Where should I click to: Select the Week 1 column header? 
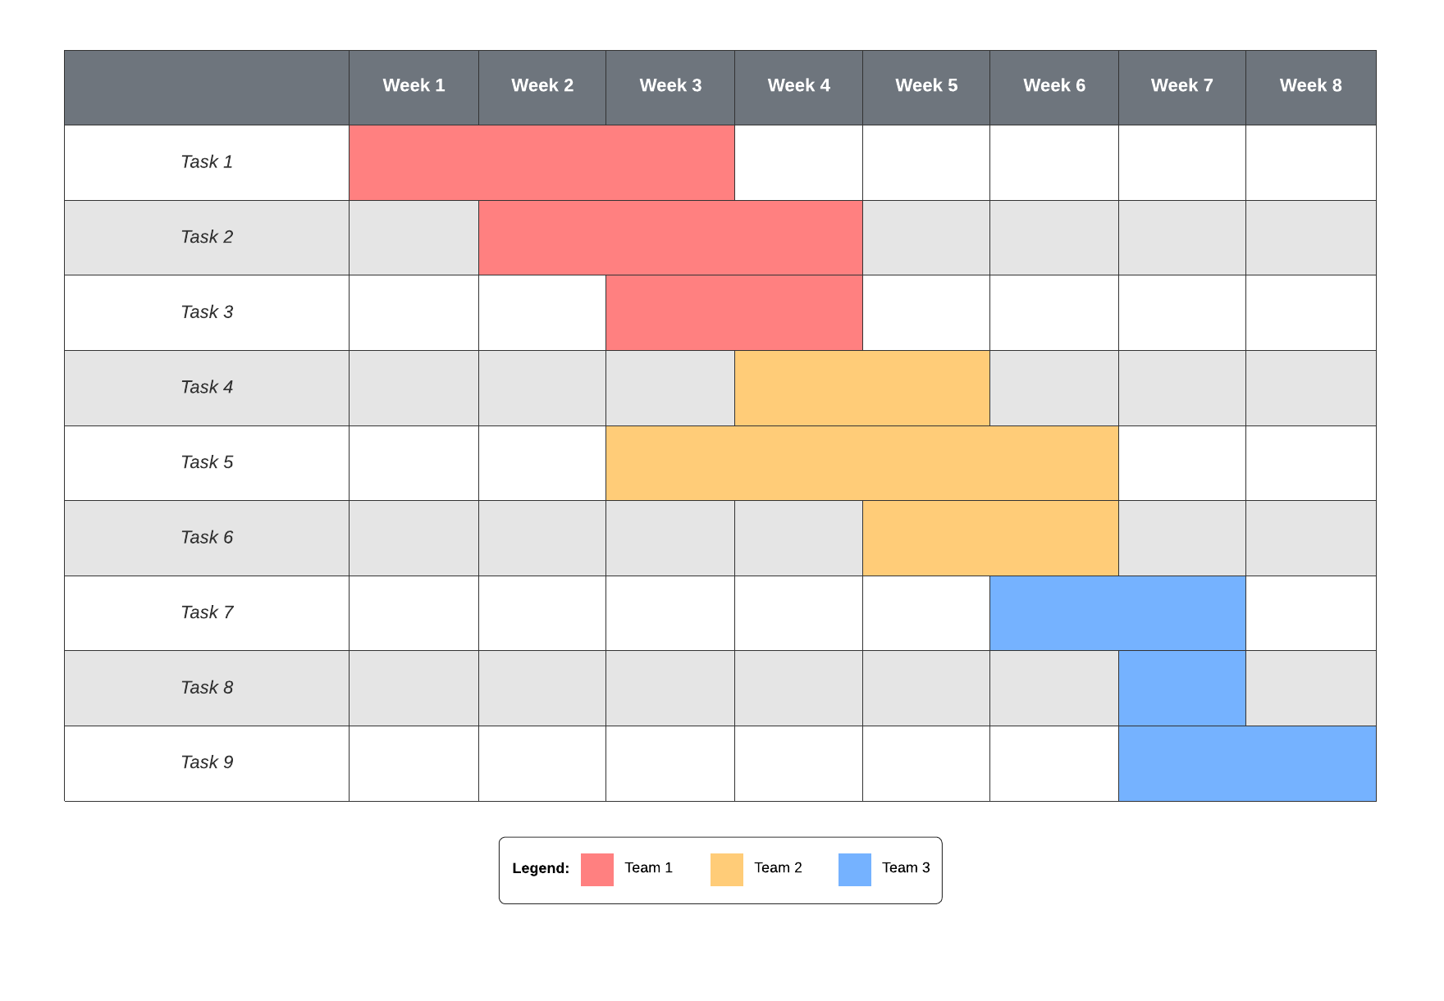coord(414,86)
